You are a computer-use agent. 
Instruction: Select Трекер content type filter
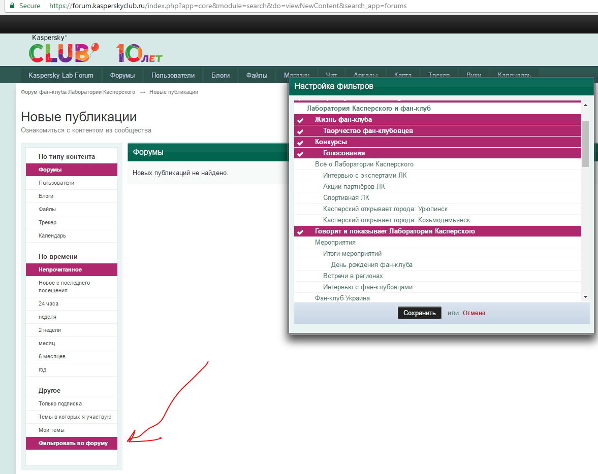coord(72,222)
